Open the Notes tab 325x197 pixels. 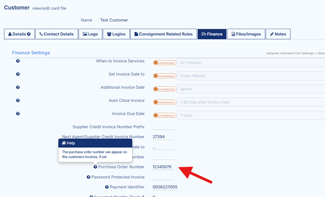tap(278, 34)
